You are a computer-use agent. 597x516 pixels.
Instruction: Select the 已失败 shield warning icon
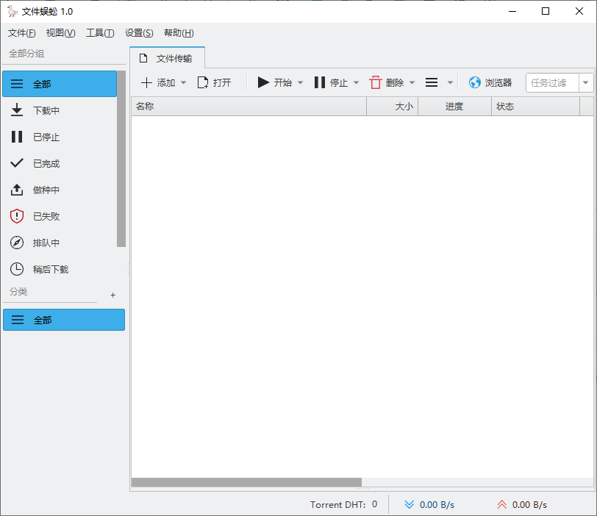[16, 216]
